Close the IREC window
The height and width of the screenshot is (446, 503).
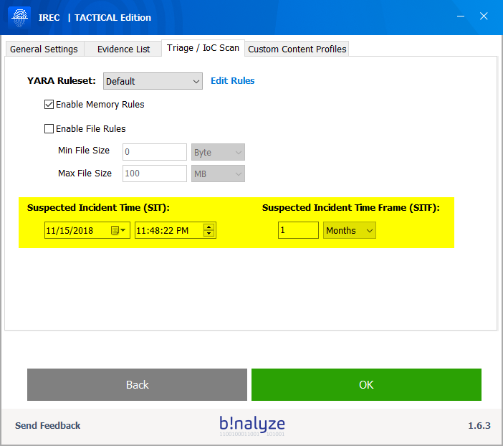pos(484,17)
